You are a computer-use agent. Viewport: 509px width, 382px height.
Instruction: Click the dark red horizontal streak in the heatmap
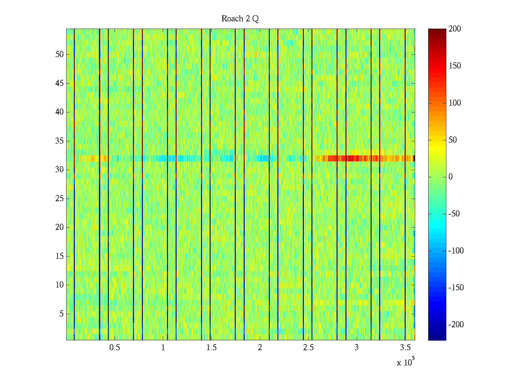(x=350, y=158)
